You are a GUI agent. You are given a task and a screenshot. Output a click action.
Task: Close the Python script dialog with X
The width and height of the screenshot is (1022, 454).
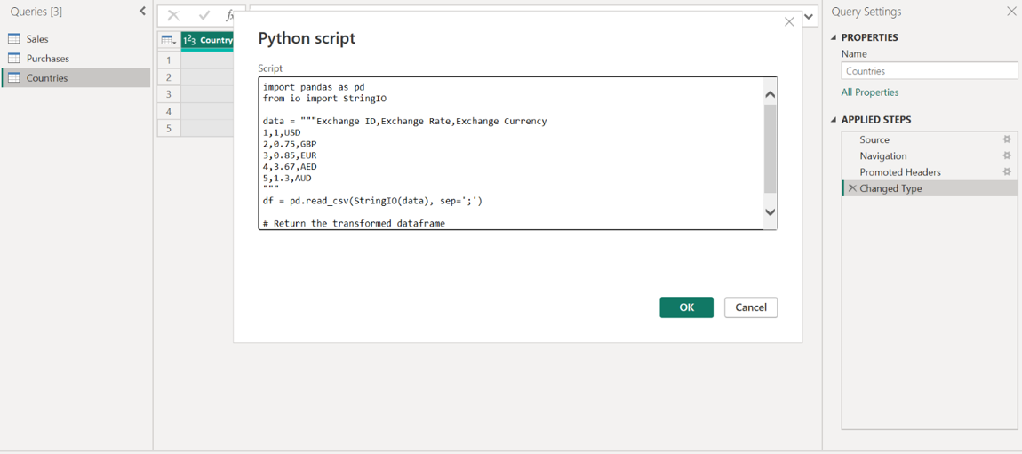click(x=789, y=22)
